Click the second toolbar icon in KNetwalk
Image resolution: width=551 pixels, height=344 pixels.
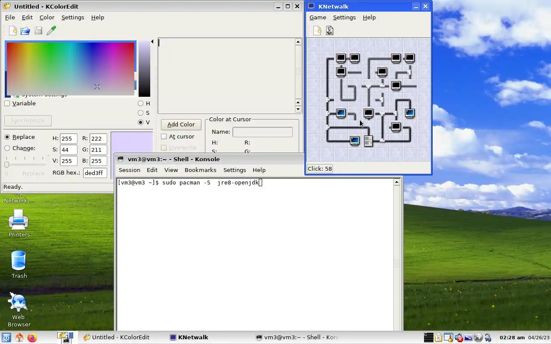click(330, 31)
